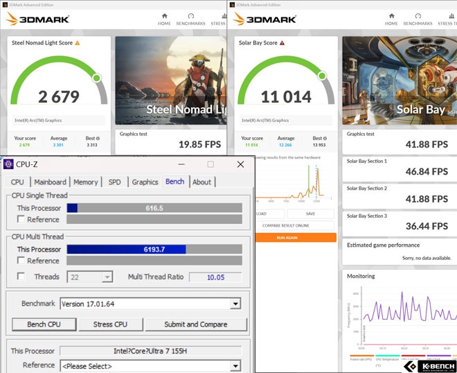
Task: Click the 19.85 FPS Graphics test value
Action: pos(199,144)
